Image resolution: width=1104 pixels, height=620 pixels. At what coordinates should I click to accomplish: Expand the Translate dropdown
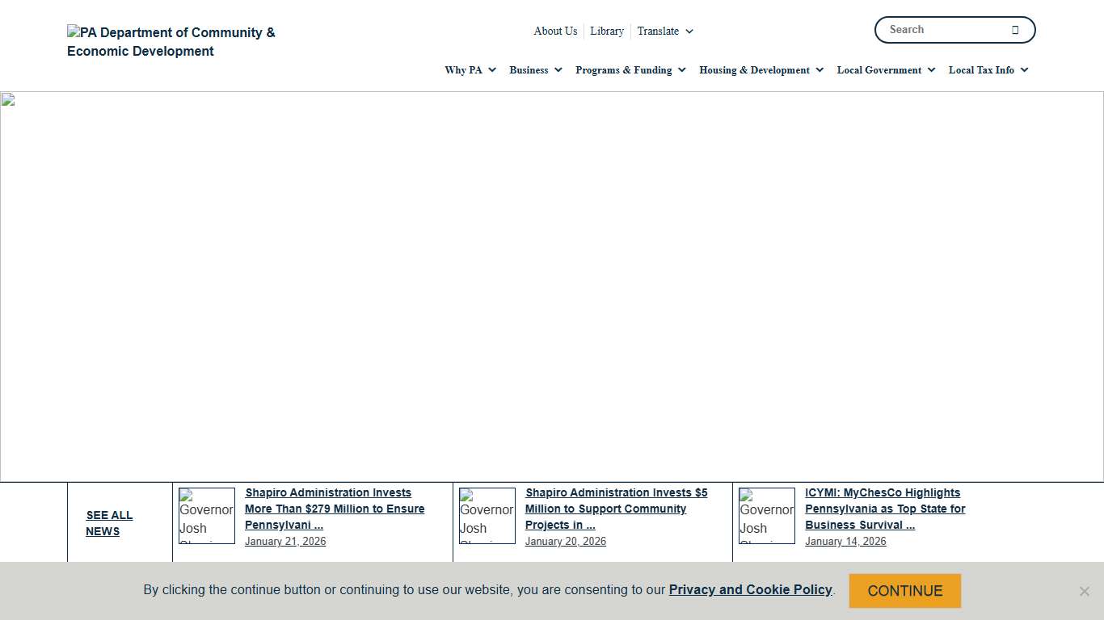point(665,31)
